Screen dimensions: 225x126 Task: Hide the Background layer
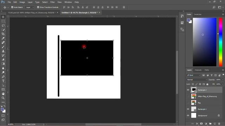click(188, 115)
